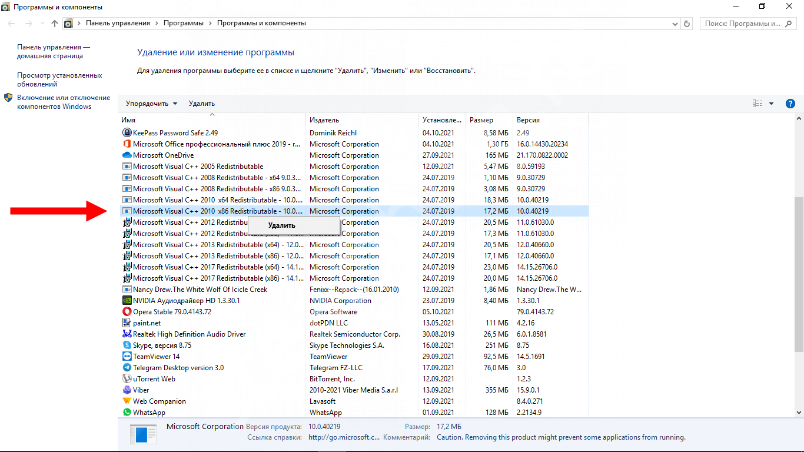Click the program thumbnail in details pane
The height and width of the screenshot is (452, 804).
click(143, 435)
